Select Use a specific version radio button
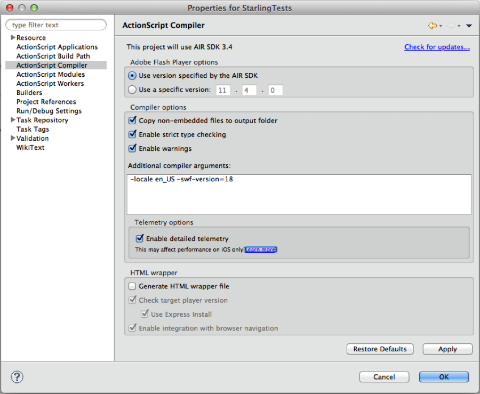This screenshot has height=394, width=480. 132,90
